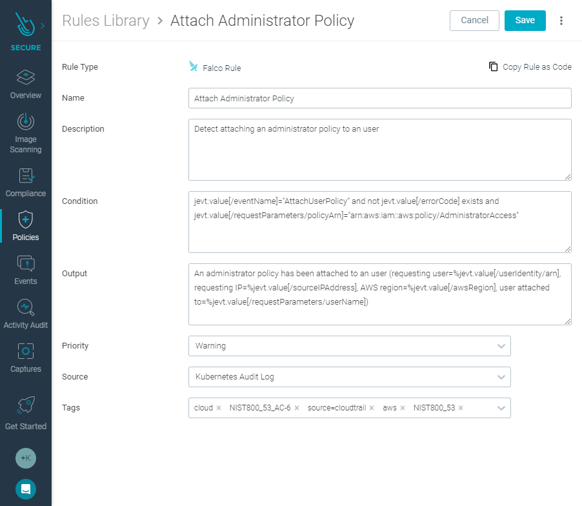
Task: Go to Image Scanning
Action: point(26,133)
